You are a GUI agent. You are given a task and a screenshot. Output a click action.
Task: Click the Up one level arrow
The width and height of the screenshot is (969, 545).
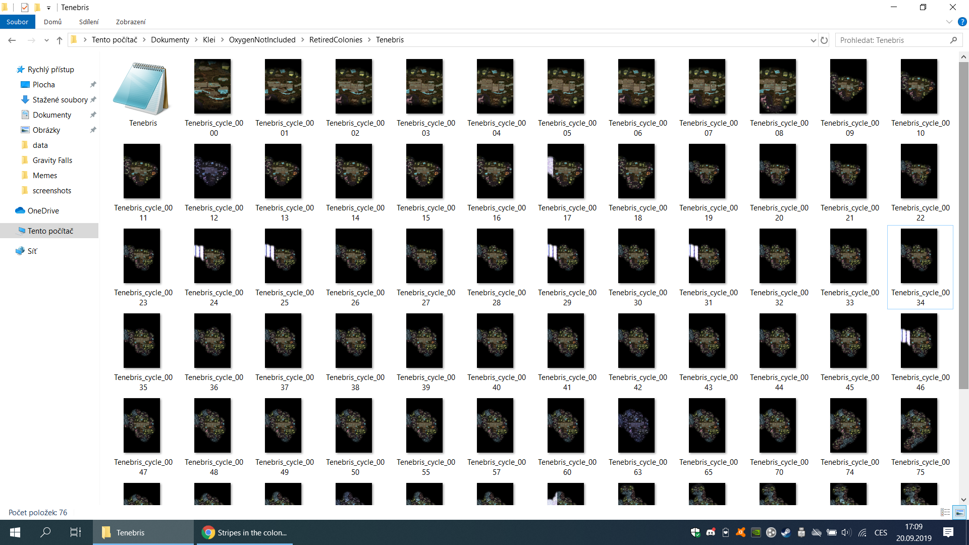pyautogui.click(x=60, y=40)
